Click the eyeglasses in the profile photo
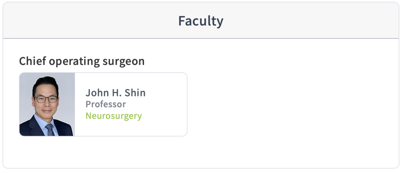The image size is (403, 173). 46,99
